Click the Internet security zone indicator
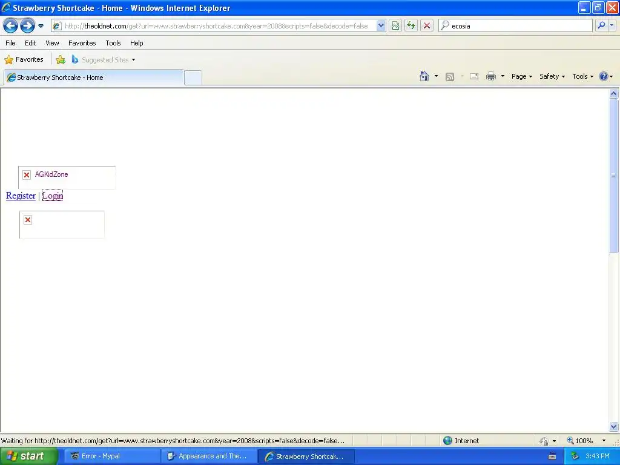 click(461, 441)
